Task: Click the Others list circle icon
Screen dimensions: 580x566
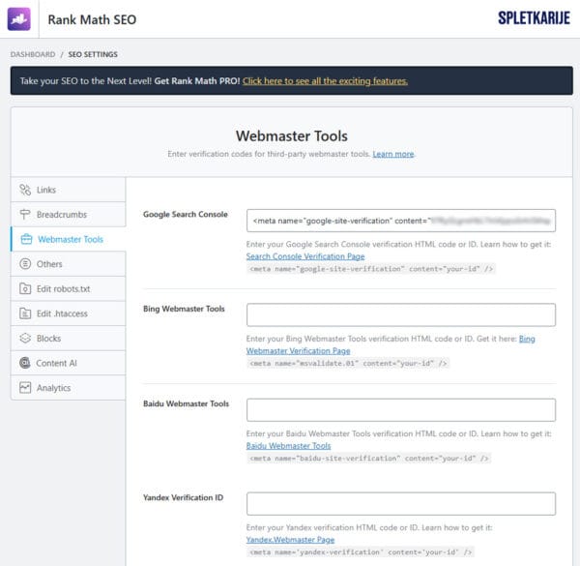Action: 25,264
